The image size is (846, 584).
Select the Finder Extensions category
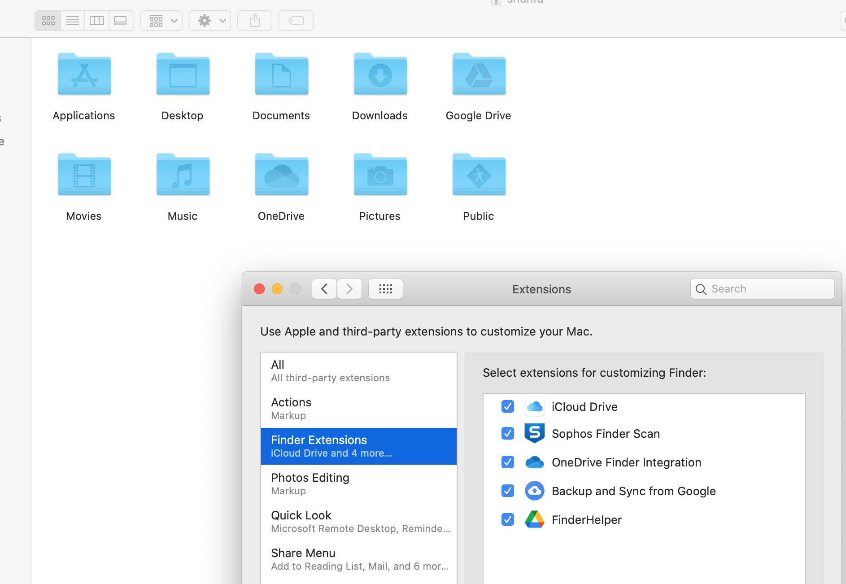click(359, 446)
